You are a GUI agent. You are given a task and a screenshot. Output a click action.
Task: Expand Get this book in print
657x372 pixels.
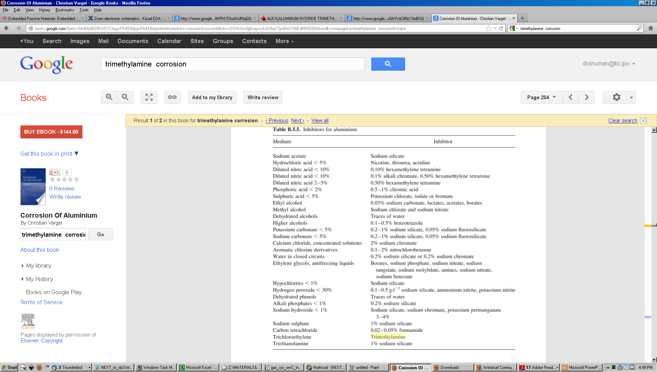click(x=49, y=154)
